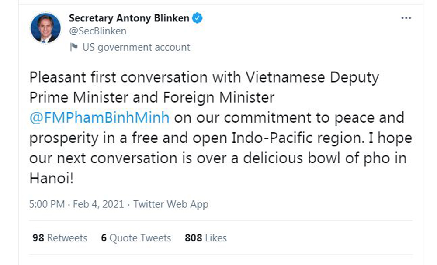Click the blue verified checkmark badge
The height and width of the screenshot is (265, 437).
click(x=198, y=18)
